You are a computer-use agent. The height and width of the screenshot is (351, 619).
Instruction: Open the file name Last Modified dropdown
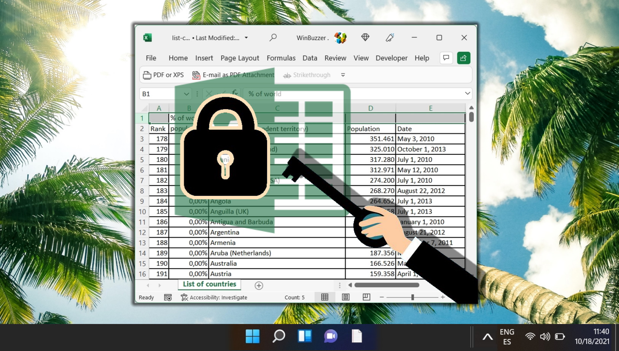point(246,38)
